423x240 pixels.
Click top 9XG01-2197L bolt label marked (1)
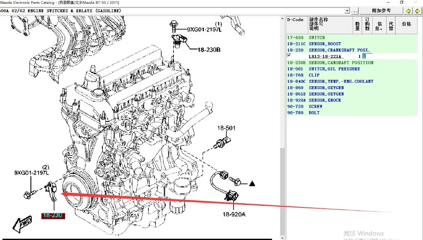pos(204,29)
